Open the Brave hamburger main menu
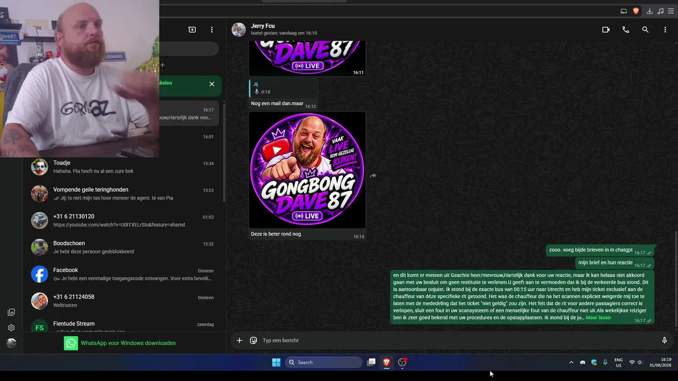This screenshot has width=678, height=381. 671,11
